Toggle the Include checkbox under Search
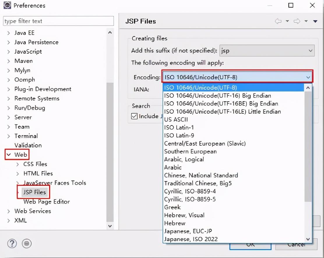The height and width of the screenshot is (258, 324). coord(134,116)
